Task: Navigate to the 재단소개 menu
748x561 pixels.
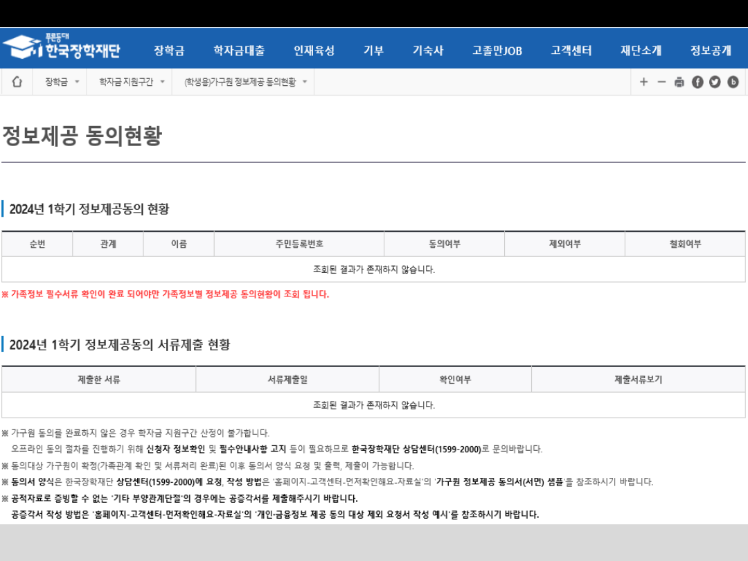Action: [641, 51]
